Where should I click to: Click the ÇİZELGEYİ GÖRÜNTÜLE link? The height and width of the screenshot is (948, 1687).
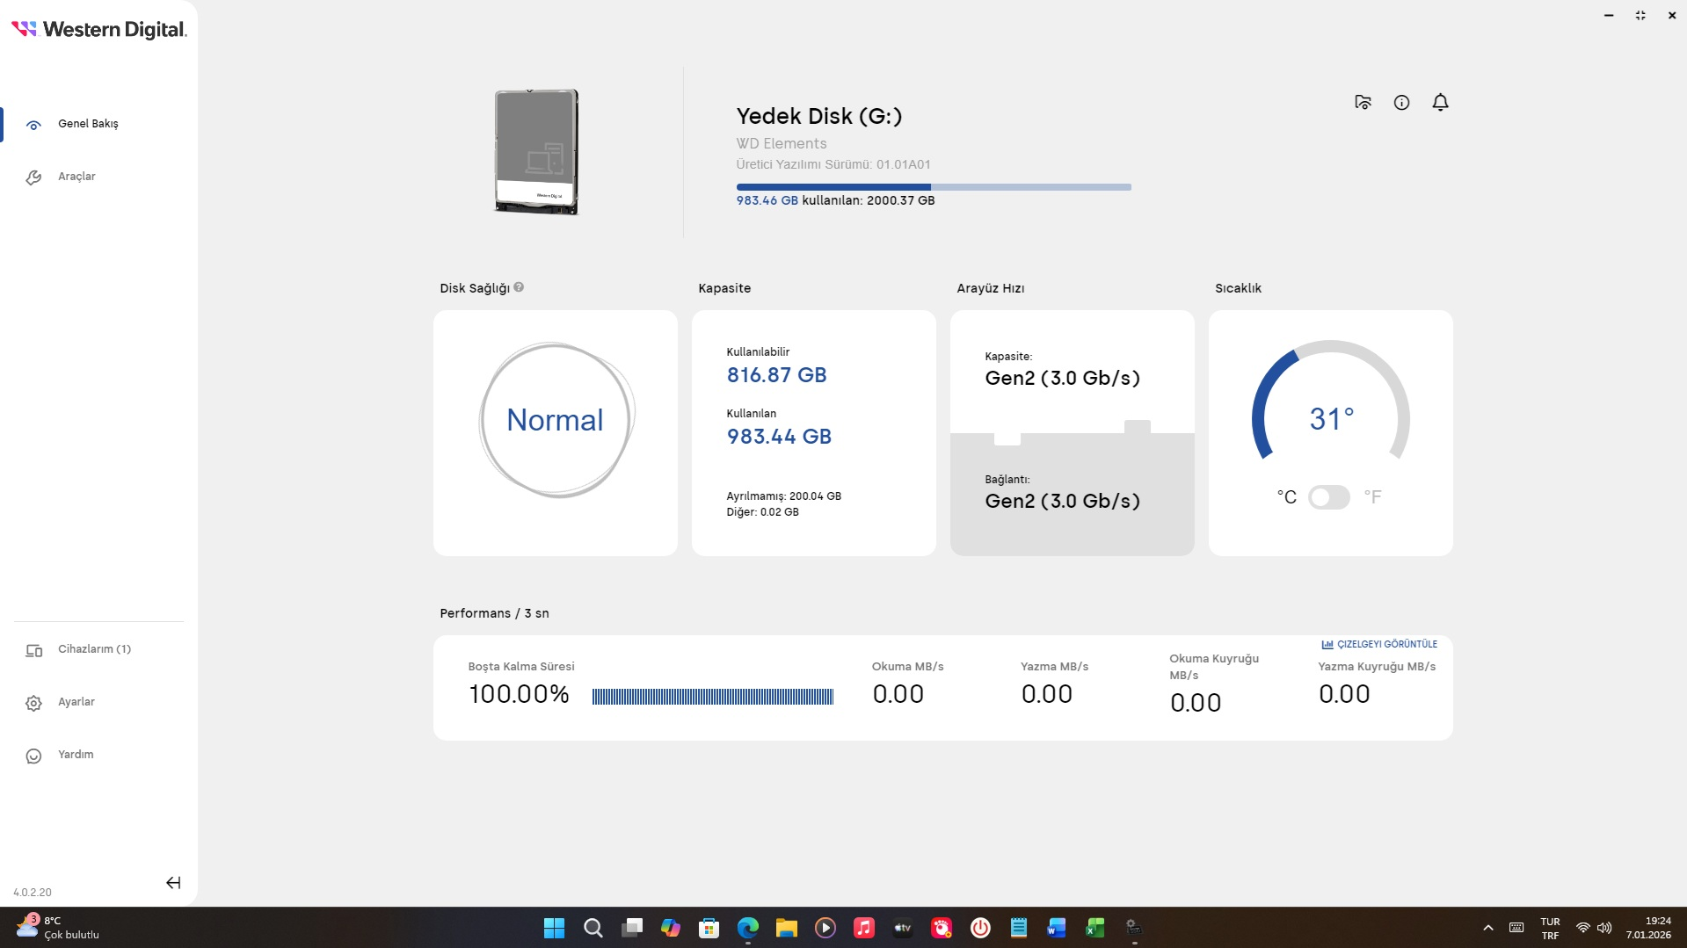pyautogui.click(x=1386, y=644)
